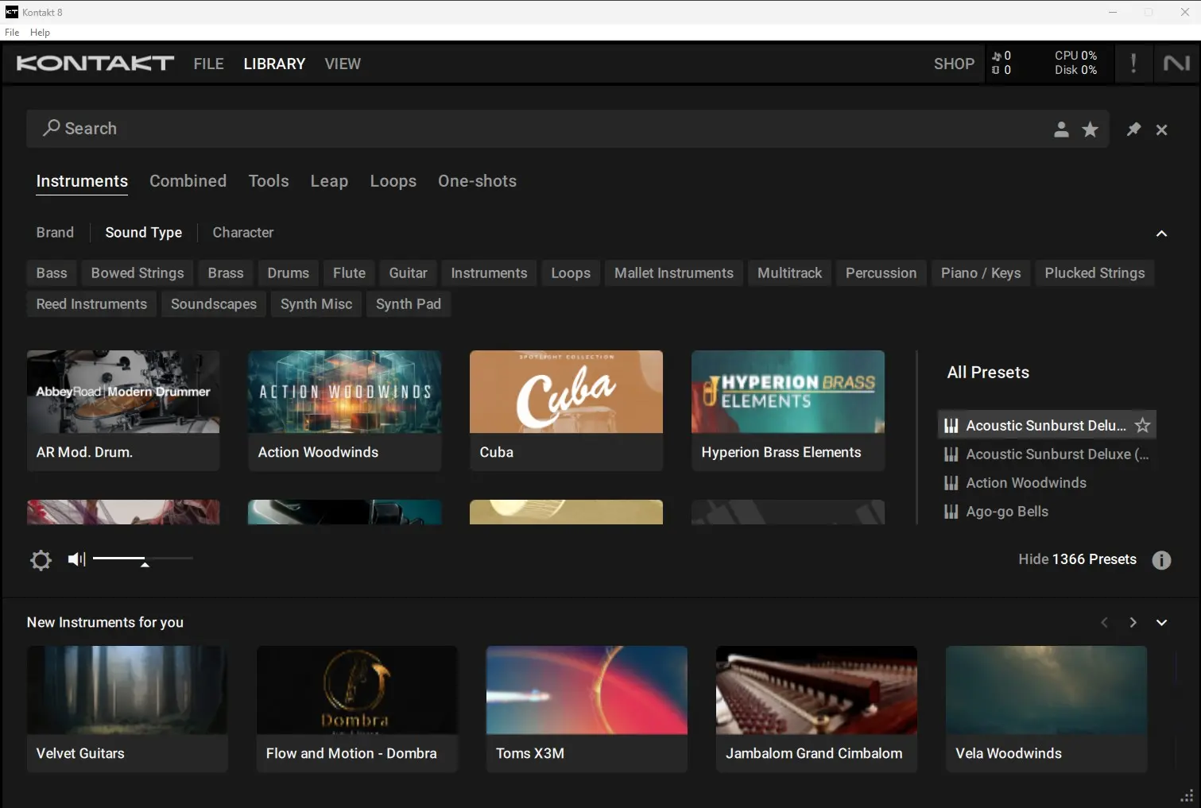This screenshot has height=808, width=1201.
Task: Toggle the Brass sound type filter
Action: coord(225,273)
